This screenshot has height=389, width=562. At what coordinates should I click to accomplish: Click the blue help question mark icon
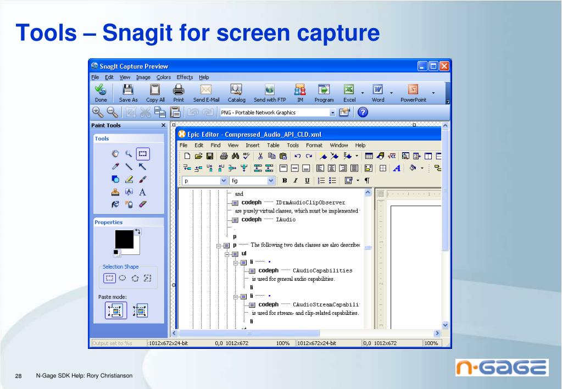point(363,112)
